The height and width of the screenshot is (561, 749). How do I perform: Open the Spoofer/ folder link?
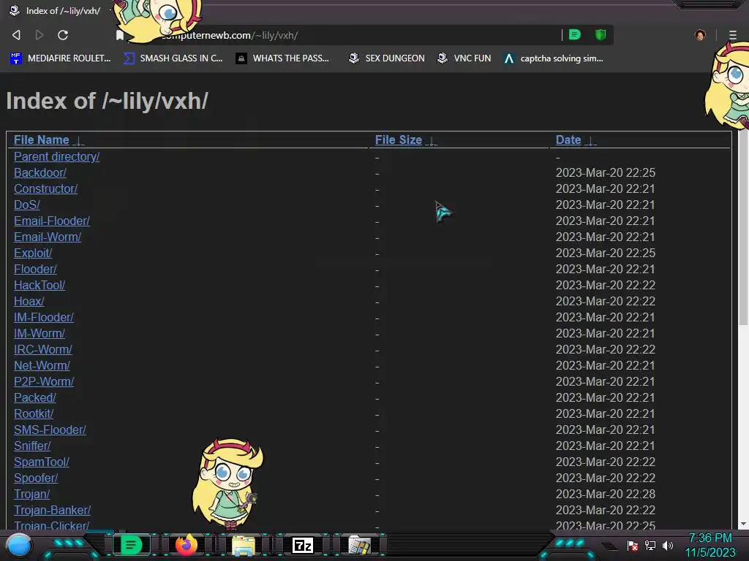tap(36, 478)
